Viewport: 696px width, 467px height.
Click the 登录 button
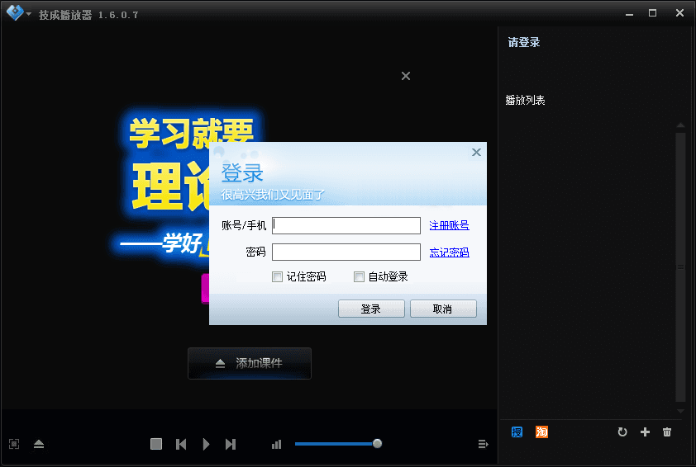point(371,309)
